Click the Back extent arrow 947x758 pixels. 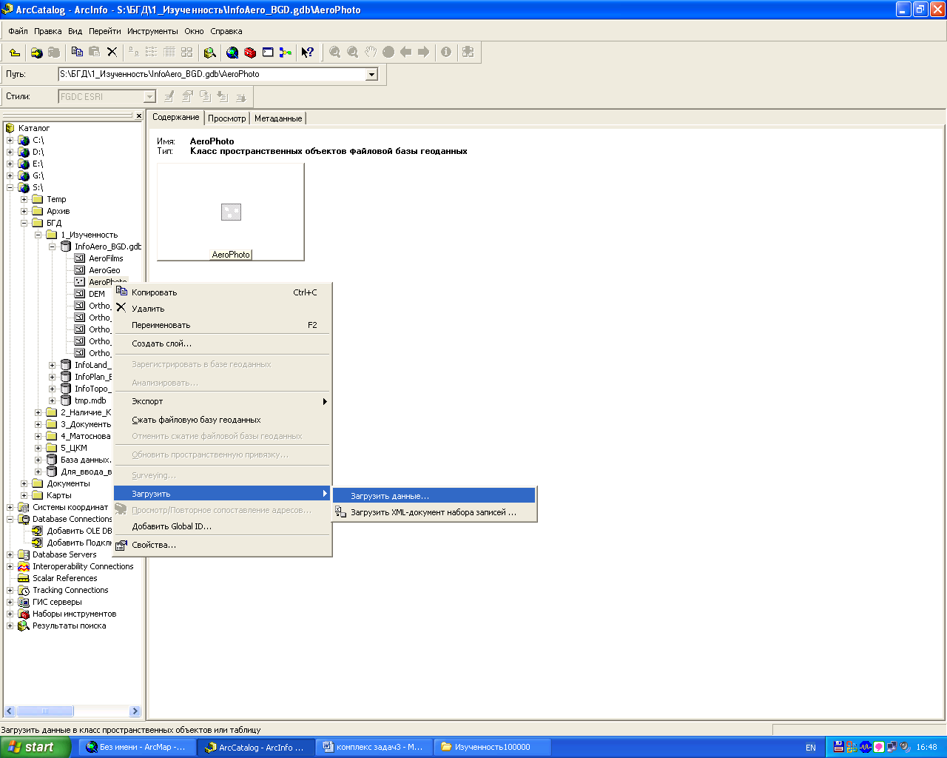click(x=405, y=52)
